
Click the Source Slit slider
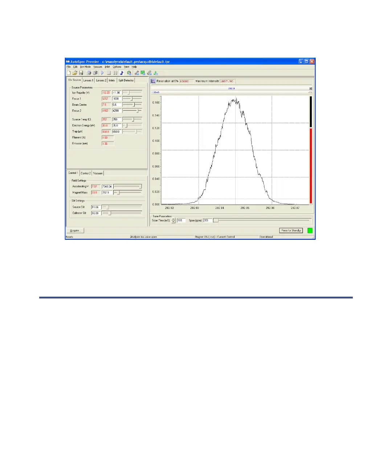(x=122, y=207)
